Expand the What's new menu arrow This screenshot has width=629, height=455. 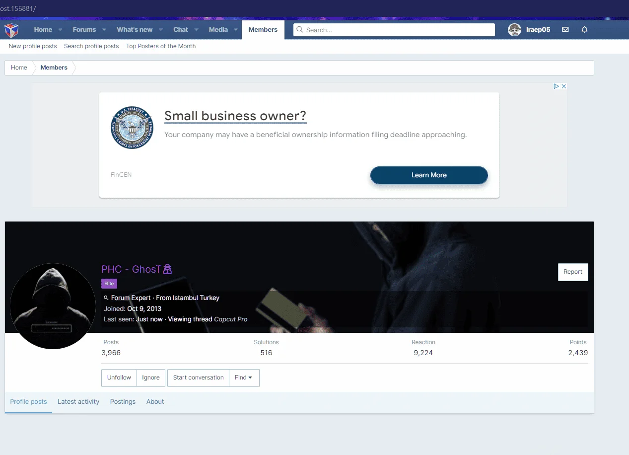pyautogui.click(x=161, y=30)
